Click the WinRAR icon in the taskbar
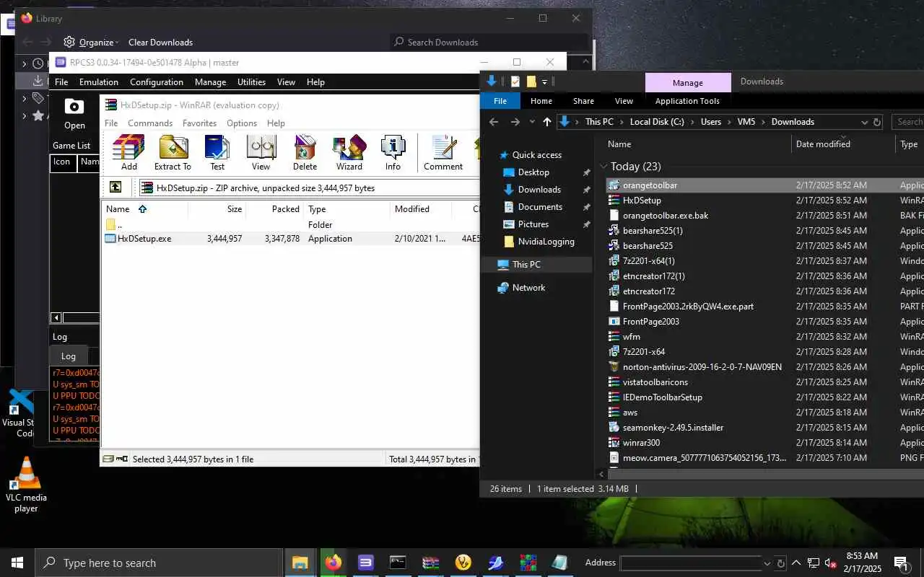Screen dimensions: 924x577 pos(431,563)
